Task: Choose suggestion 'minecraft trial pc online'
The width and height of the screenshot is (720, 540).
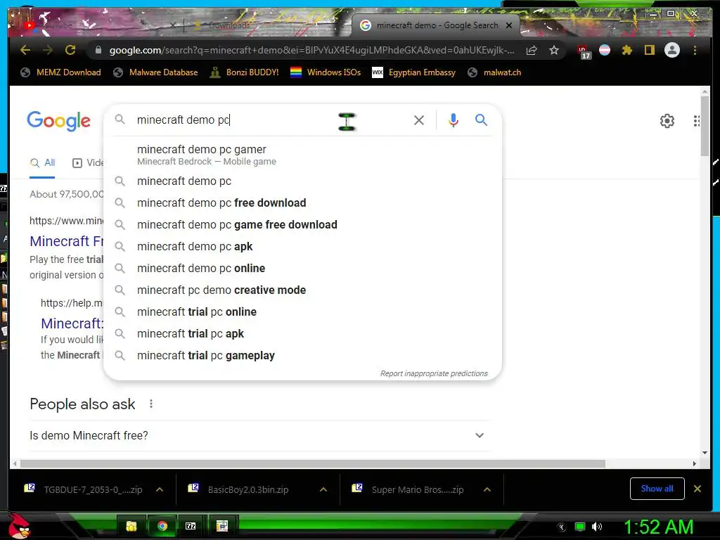Action: (303, 311)
